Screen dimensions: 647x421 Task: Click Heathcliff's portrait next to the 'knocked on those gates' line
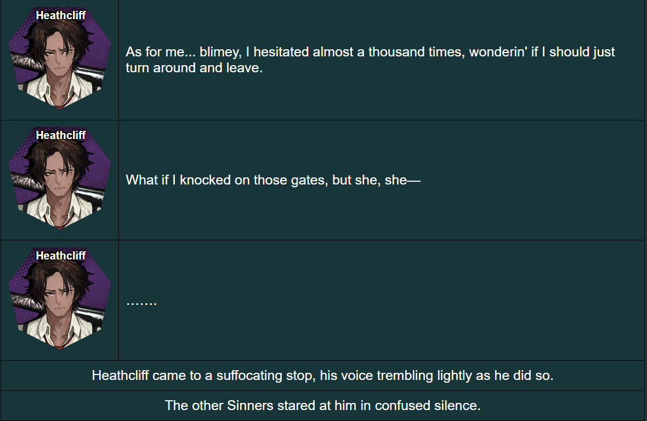pos(60,181)
